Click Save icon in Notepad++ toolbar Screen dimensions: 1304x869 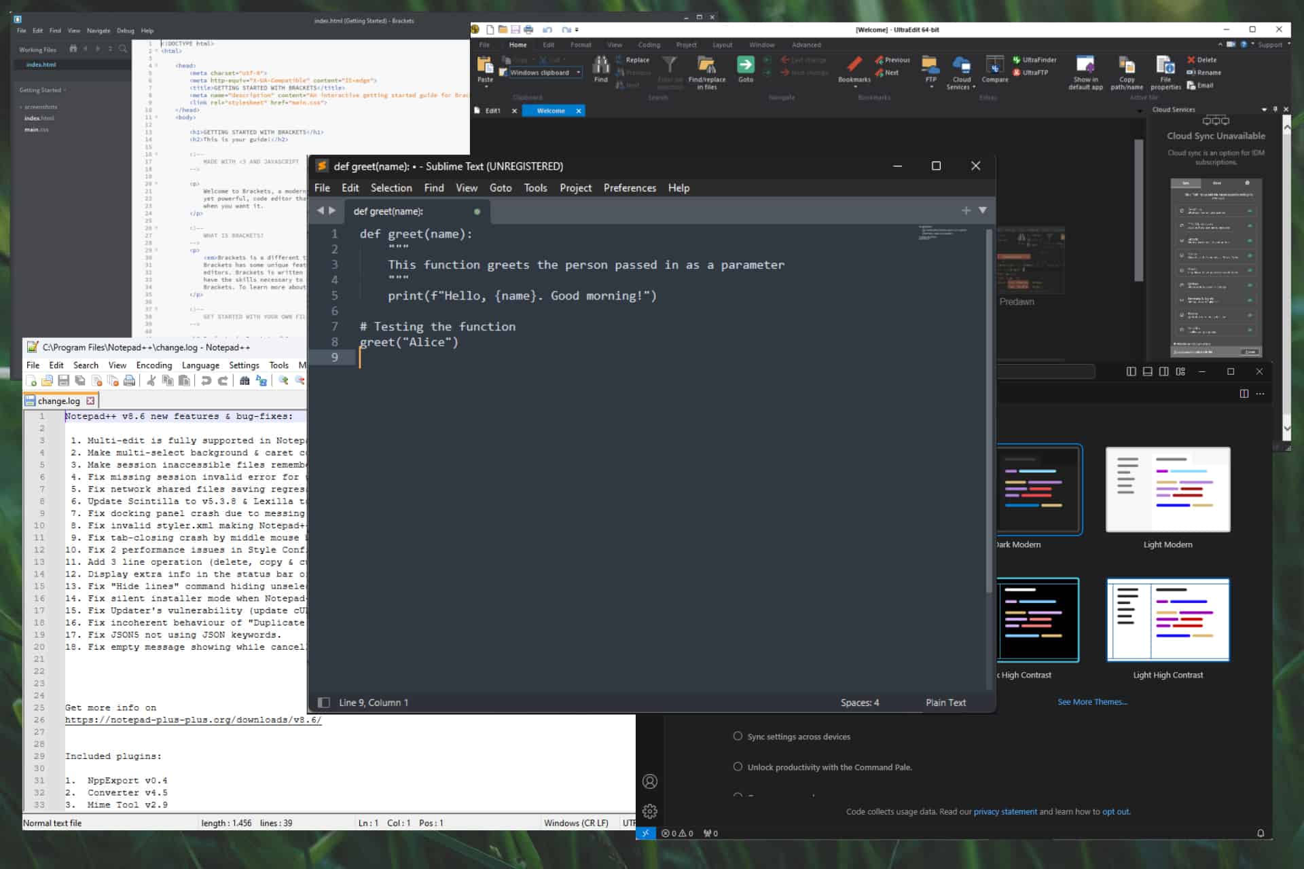pyautogui.click(x=63, y=381)
